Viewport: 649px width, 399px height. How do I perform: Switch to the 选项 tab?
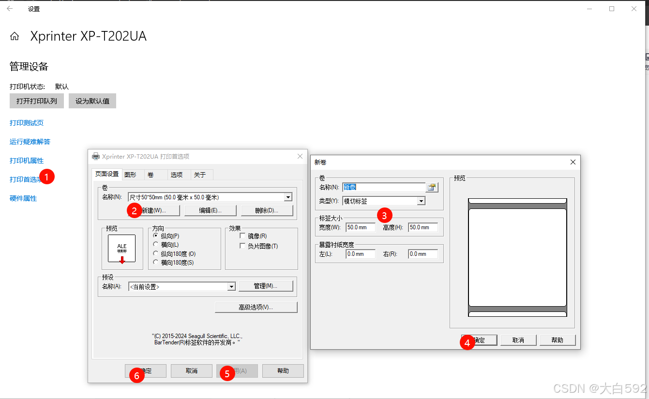[x=177, y=175]
